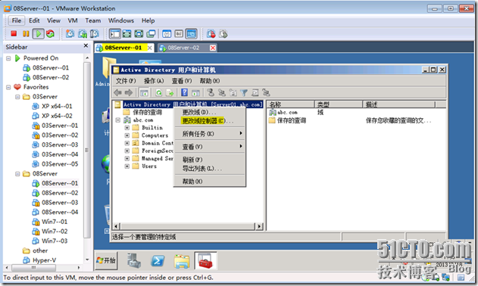The width and height of the screenshot is (478, 286).
Task: Click the green Power On toolbar icon
Action: [x=38, y=34]
